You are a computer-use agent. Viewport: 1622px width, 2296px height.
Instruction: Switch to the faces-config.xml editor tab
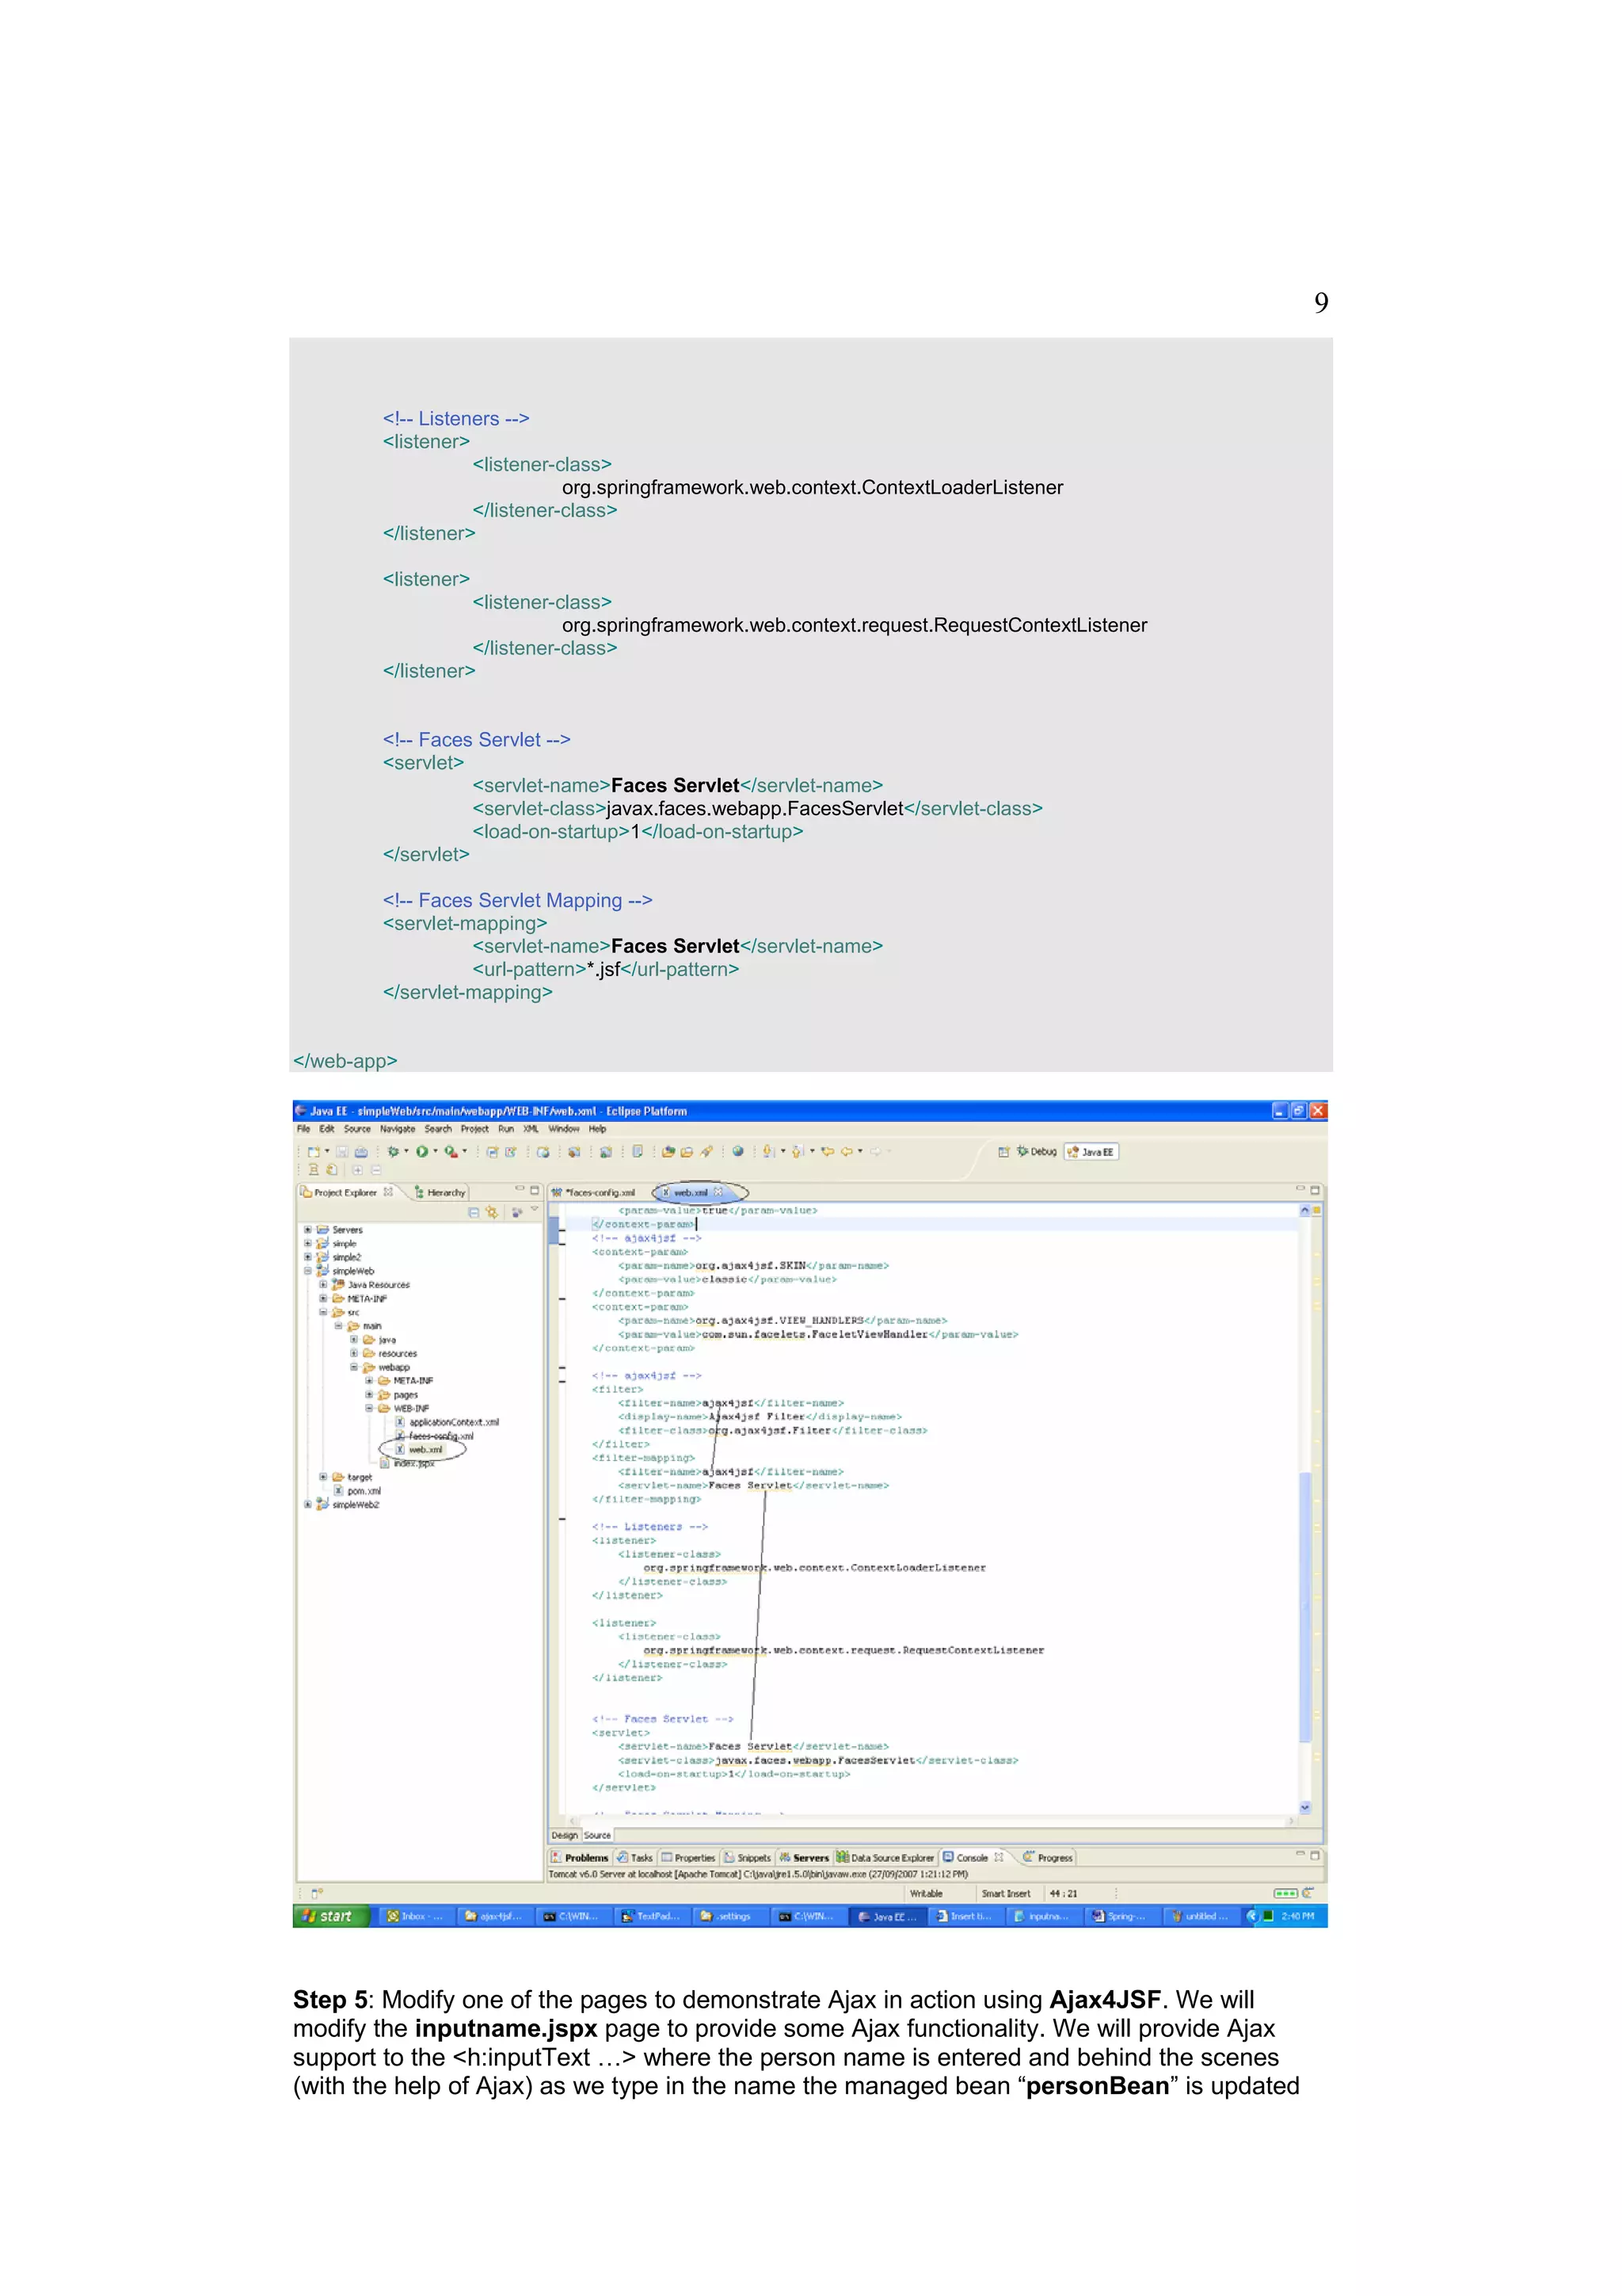[594, 1192]
